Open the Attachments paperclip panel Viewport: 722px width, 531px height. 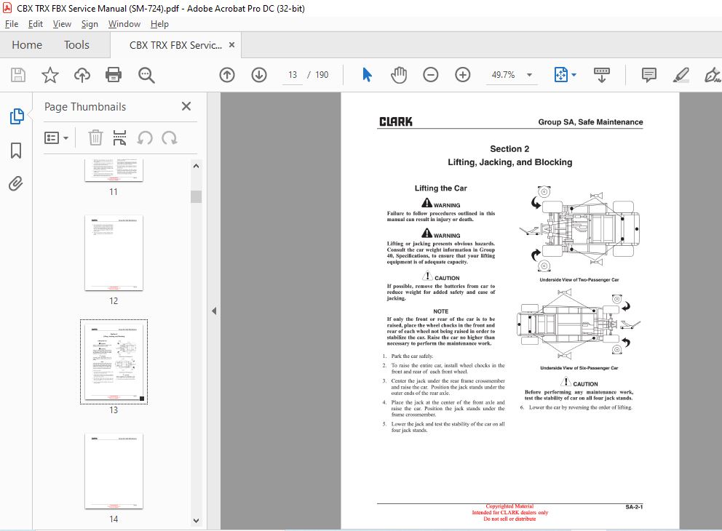click(16, 183)
